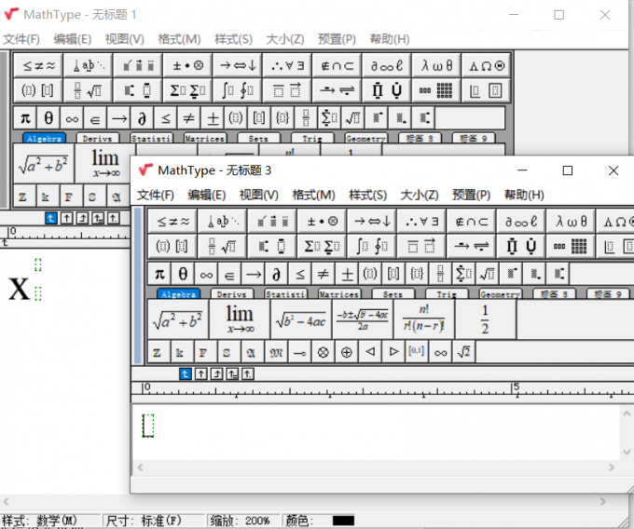Viewport: 634px width, 529px height.
Task: Open lowercase Greek palette in front window
Action: 571,222
